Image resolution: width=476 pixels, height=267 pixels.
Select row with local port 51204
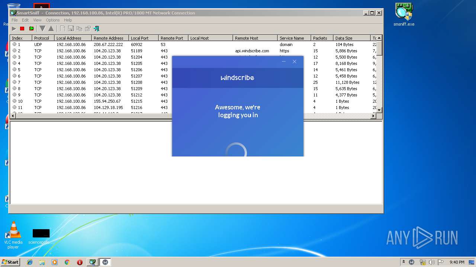(193, 57)
